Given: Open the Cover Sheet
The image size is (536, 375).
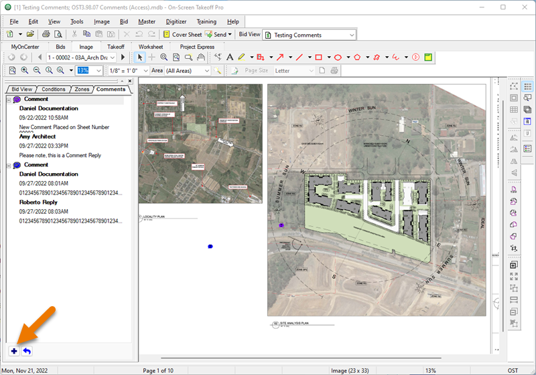Looking at the screenshot, I should pyautogui.click(x=182, y=35).
